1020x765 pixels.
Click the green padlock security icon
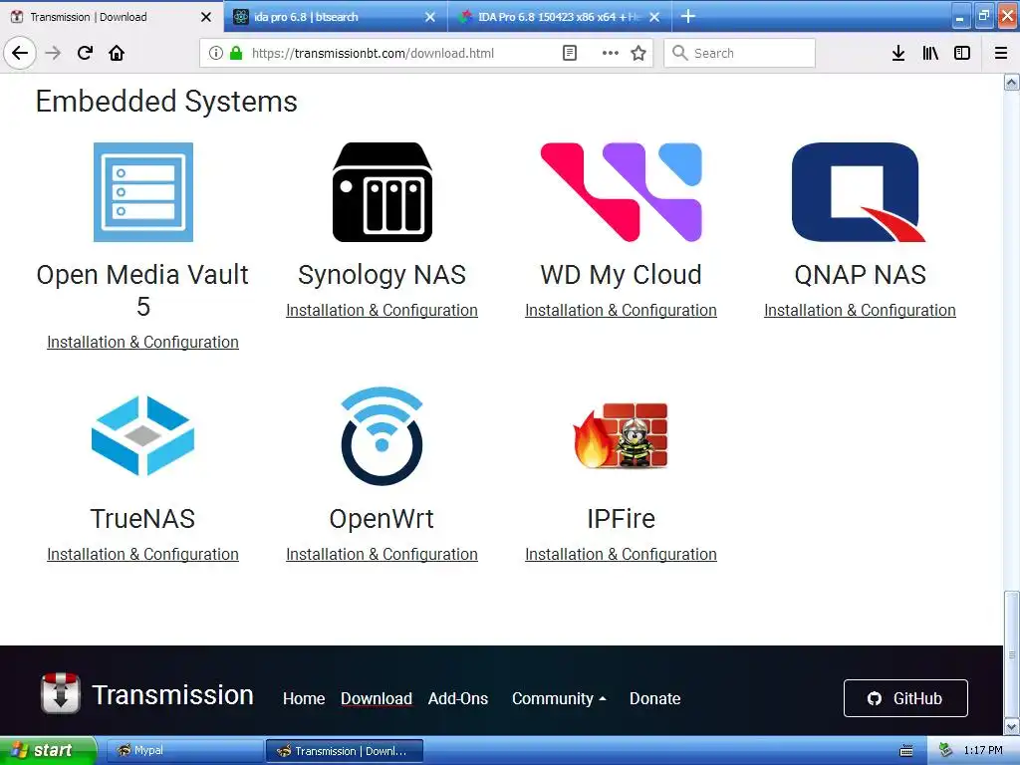pos(236,54)
